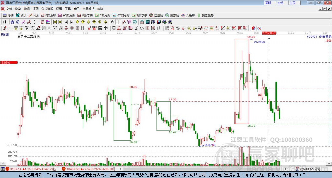Open the 文件 menu
Viewport: 332px width, 178px height.
tap(9, 9)
